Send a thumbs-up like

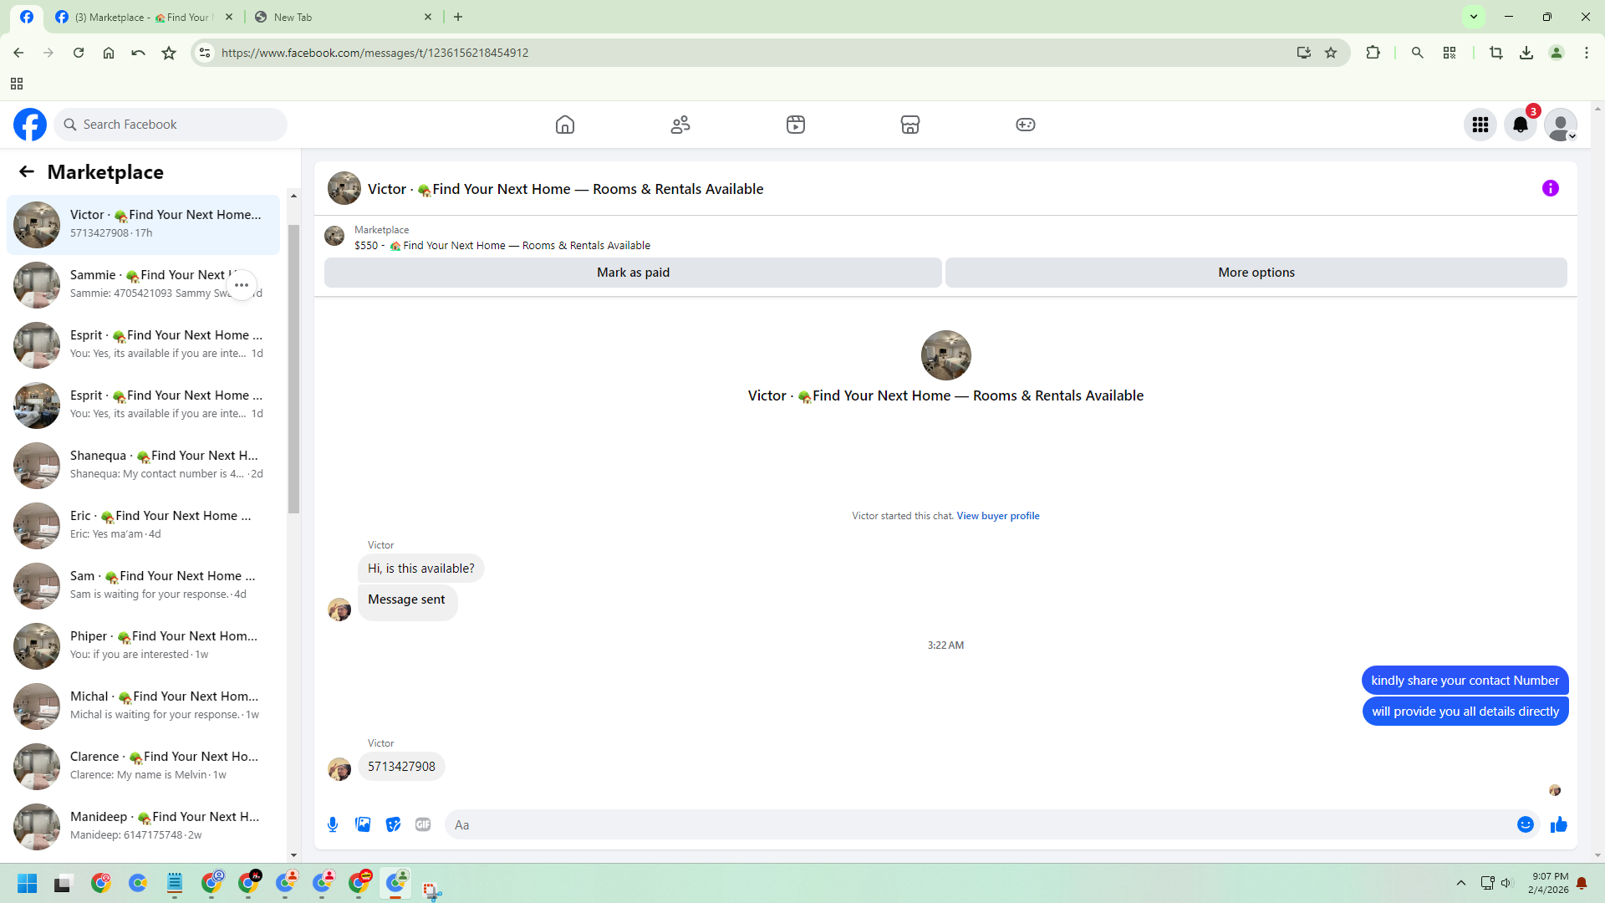tap(1558, 824)
